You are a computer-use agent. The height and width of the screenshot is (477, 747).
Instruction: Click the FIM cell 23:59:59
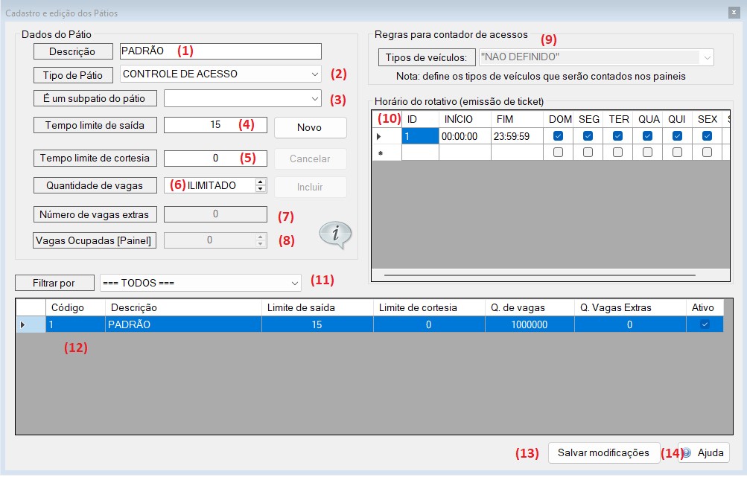pos(517,136)
